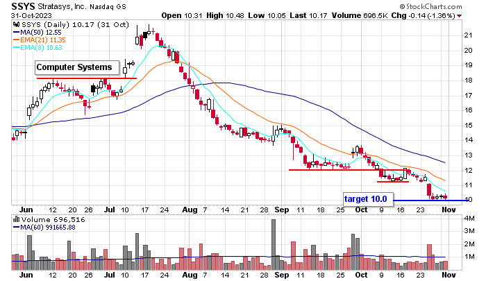The height and width of the screenshot is (281, 486).
Task: Click the Nasdaq GS exchange label
Action: 108,7
